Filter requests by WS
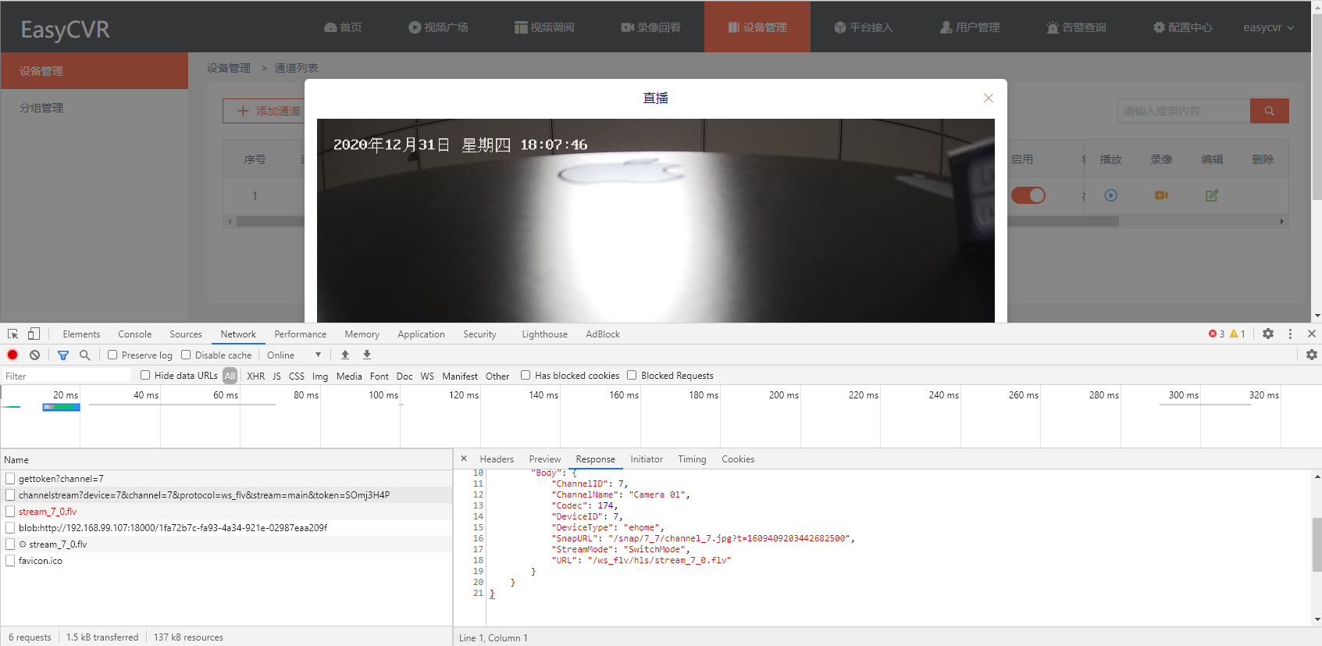1322x646 pixels. [x=427, y=376]
